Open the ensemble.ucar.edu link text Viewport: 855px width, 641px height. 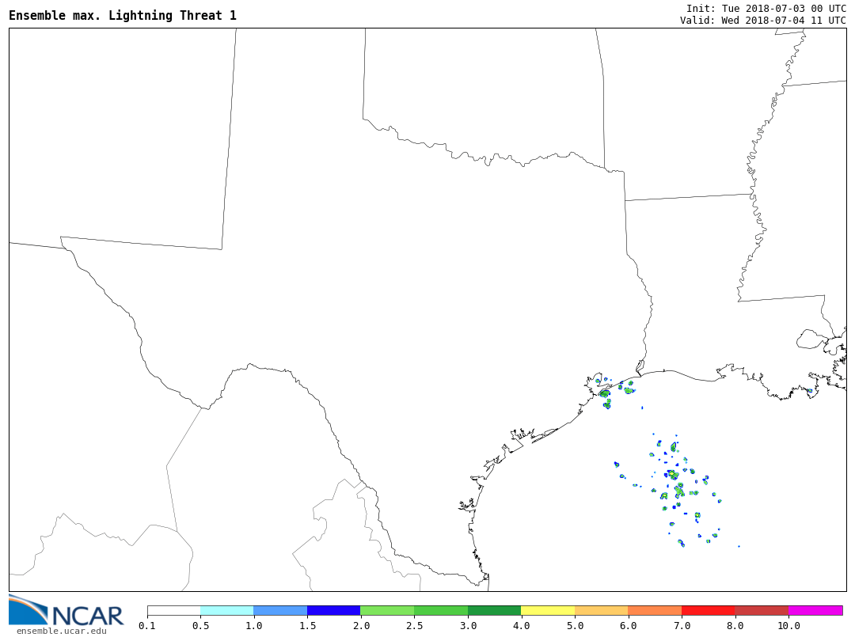click(62, 632)
